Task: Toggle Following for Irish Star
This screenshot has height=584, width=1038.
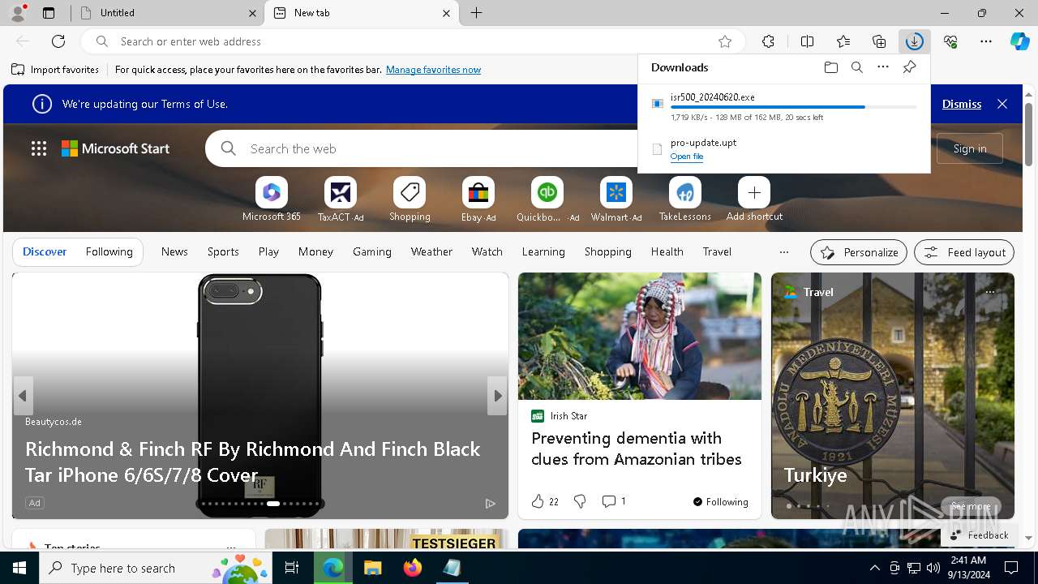Action: click(720, 502)
